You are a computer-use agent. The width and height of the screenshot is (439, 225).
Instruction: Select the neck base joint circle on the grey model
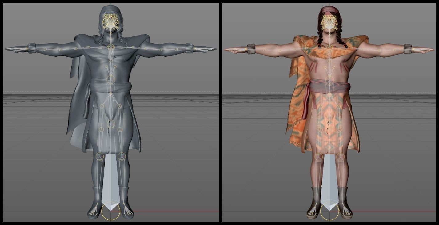tap(111, 47)
